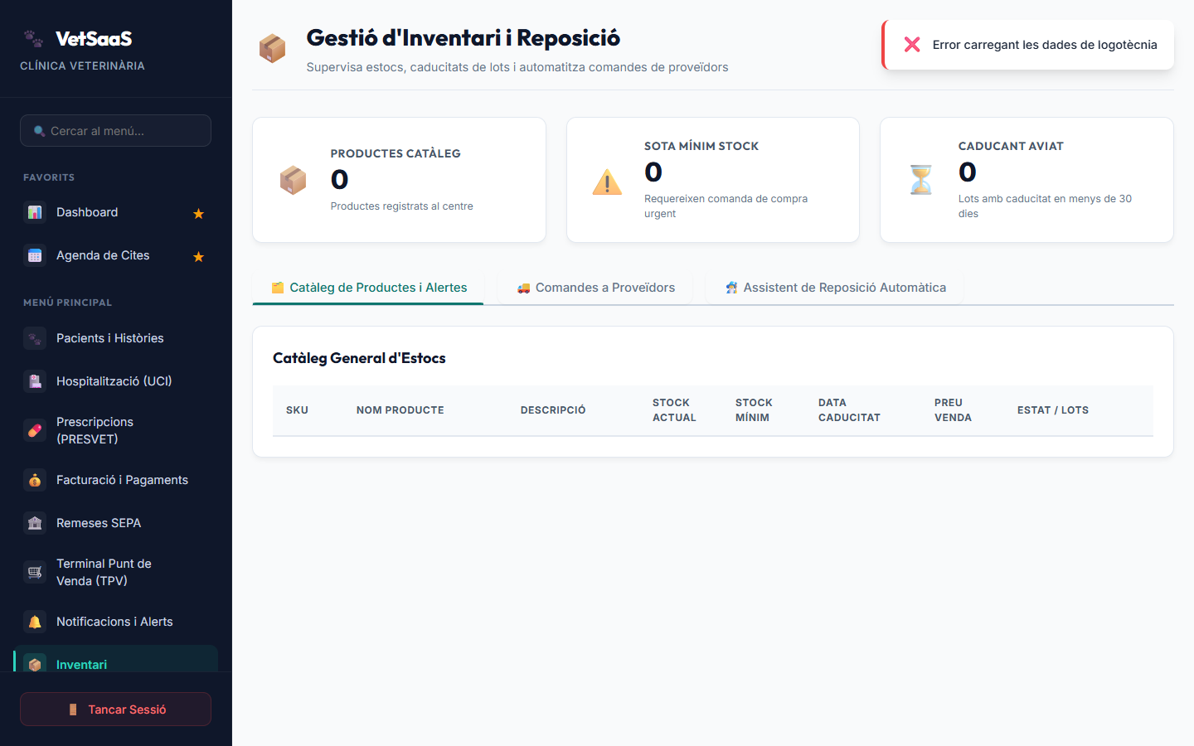Unfavorite Dashboard using its star
This screenshot has width=1194, height=746.
[x=198, y=214]
